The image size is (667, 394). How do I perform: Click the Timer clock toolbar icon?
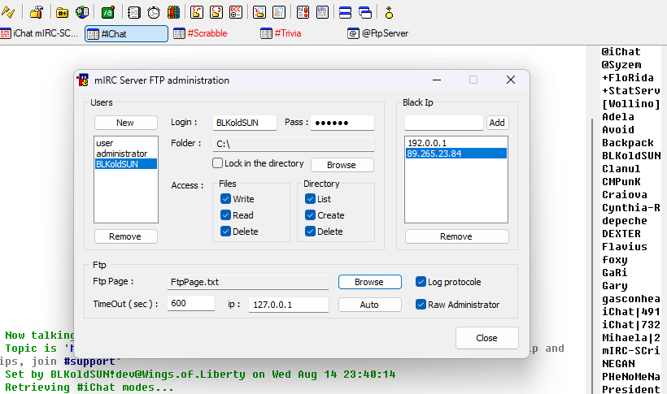coord(154,12)
